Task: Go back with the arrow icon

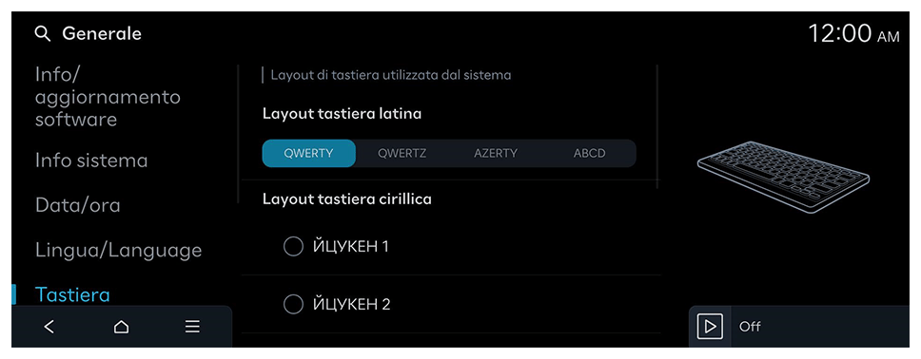Action: [x=49, y=327]
